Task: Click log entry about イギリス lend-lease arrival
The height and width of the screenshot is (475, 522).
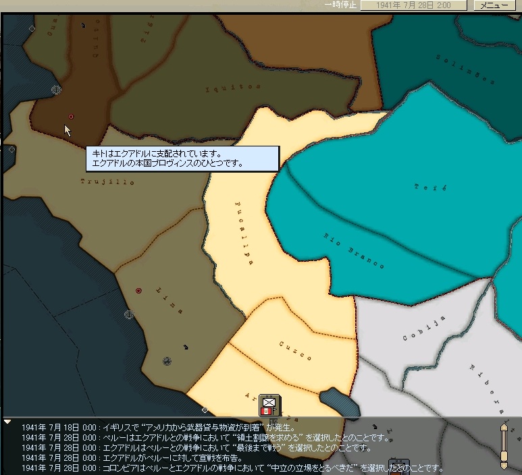Action: 158,428
